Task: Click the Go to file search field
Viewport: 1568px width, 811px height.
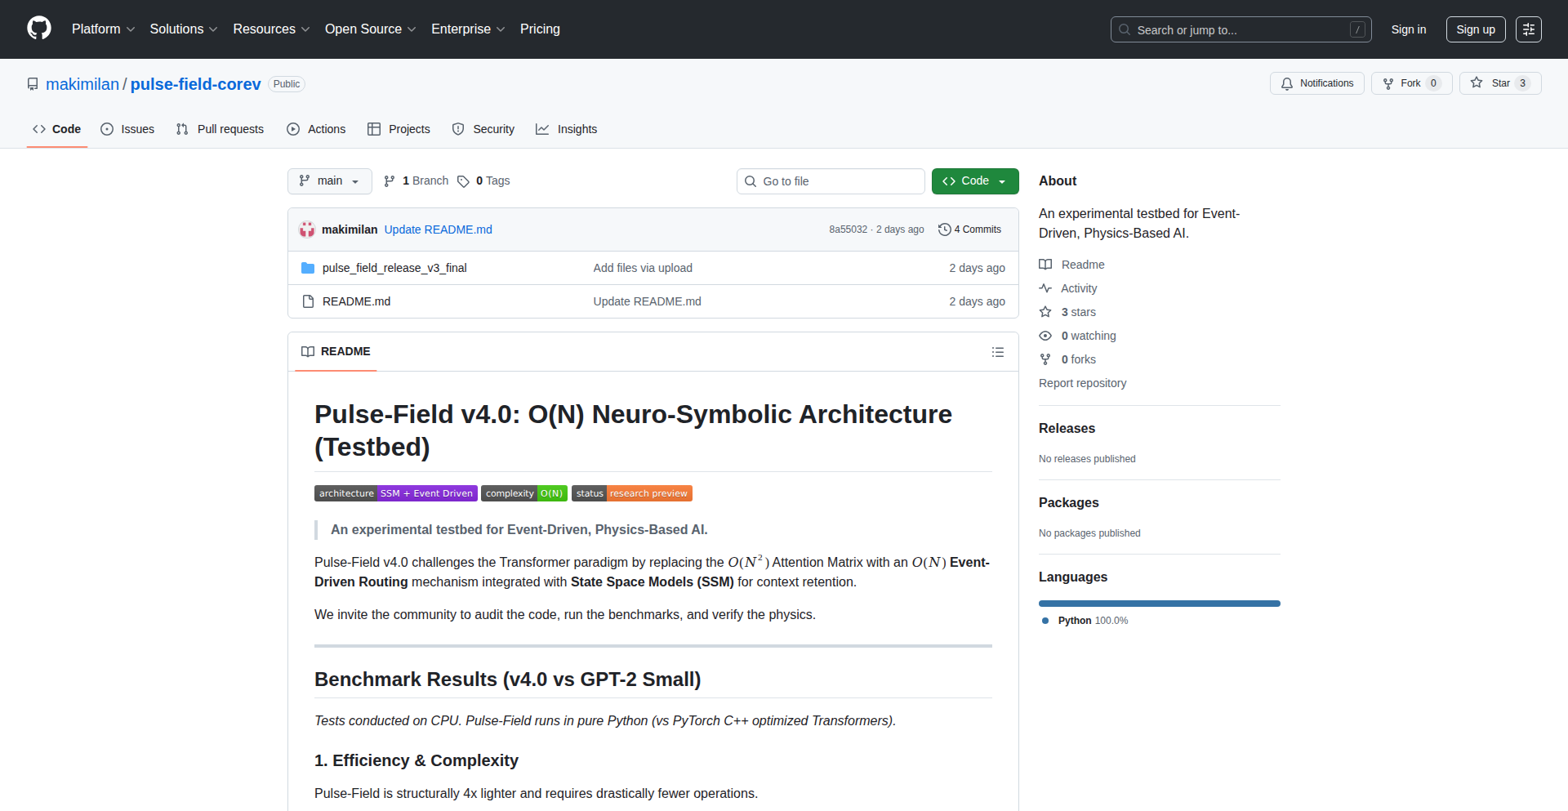Action: pos(831,181)
